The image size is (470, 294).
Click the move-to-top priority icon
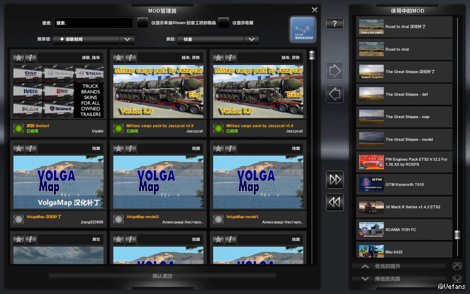tap(457, 266)
